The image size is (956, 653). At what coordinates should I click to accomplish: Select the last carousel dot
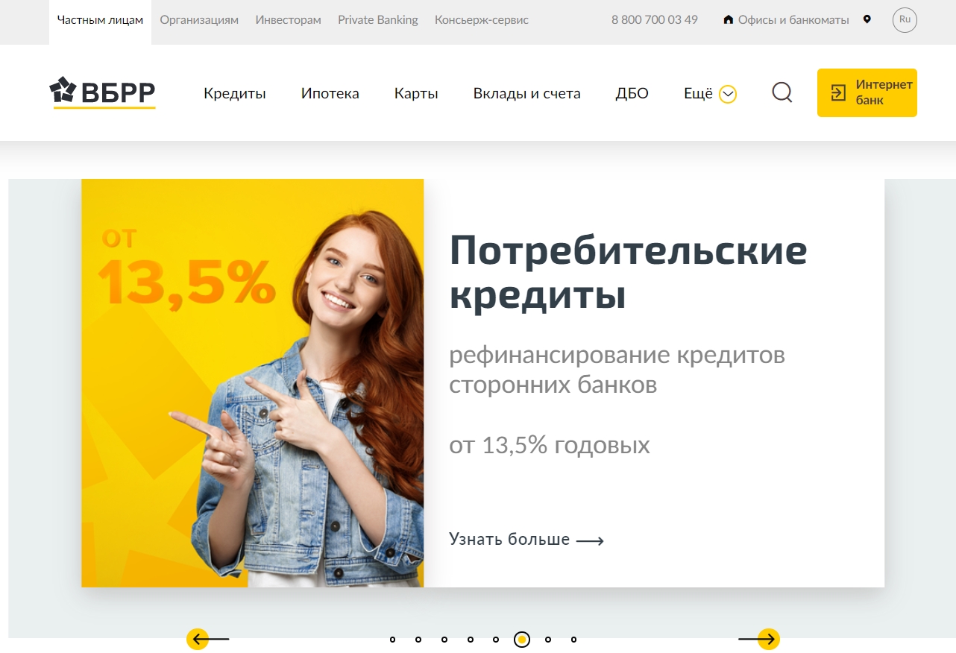click(573, 640)
